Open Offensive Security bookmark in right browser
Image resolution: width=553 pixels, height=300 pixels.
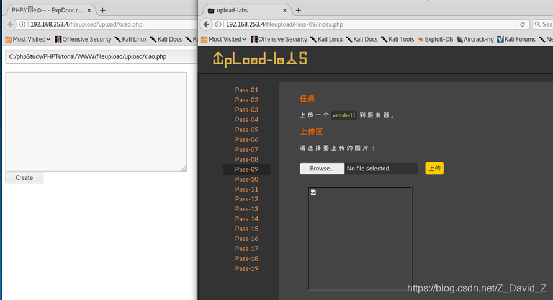[x=279, y=39]
